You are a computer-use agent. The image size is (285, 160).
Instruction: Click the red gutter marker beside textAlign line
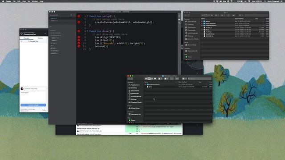[x=79, y=37]
